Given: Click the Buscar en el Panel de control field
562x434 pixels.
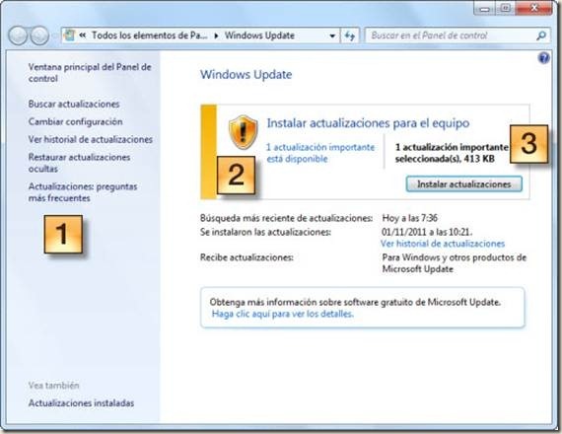Looking at the screenshot, I should [453, 36].
